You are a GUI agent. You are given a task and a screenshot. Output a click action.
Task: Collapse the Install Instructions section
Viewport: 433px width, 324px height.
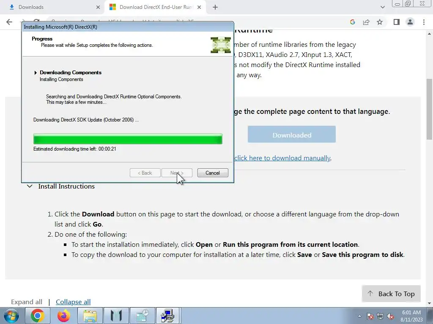(61, 186)
